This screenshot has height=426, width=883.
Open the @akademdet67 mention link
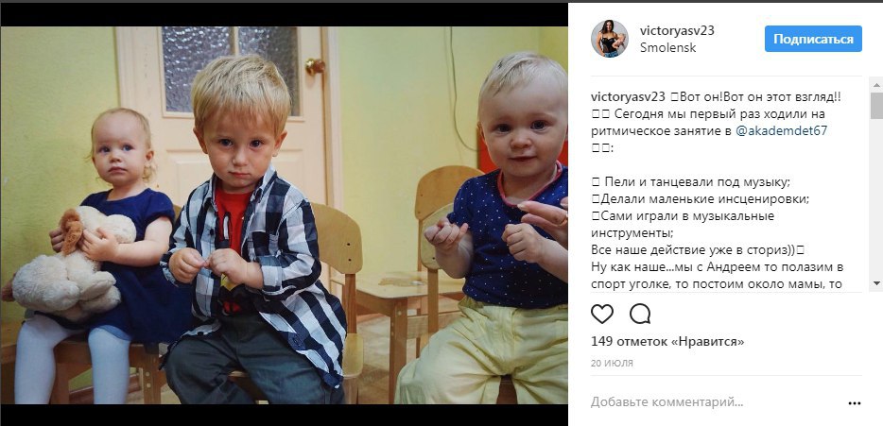pos(781,131)
